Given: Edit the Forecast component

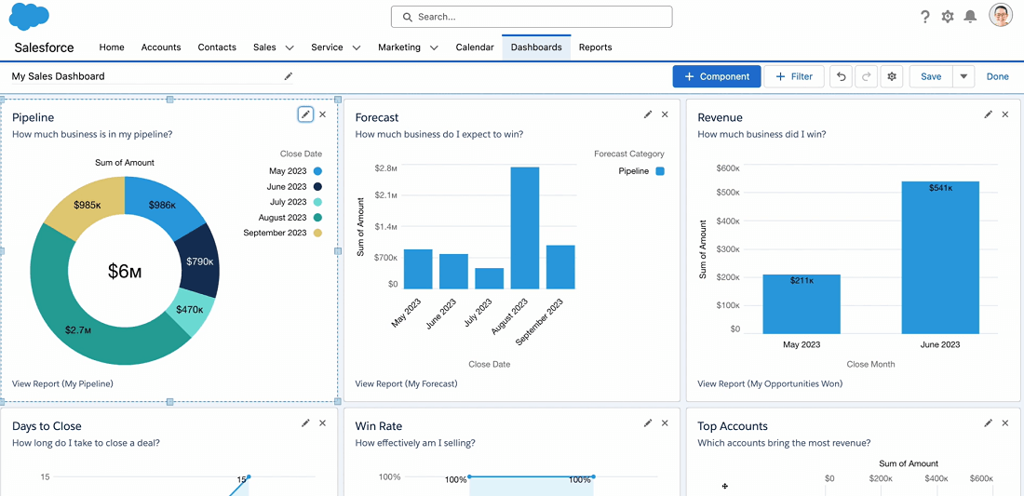Looking at the screenshot, I should 648,114.
